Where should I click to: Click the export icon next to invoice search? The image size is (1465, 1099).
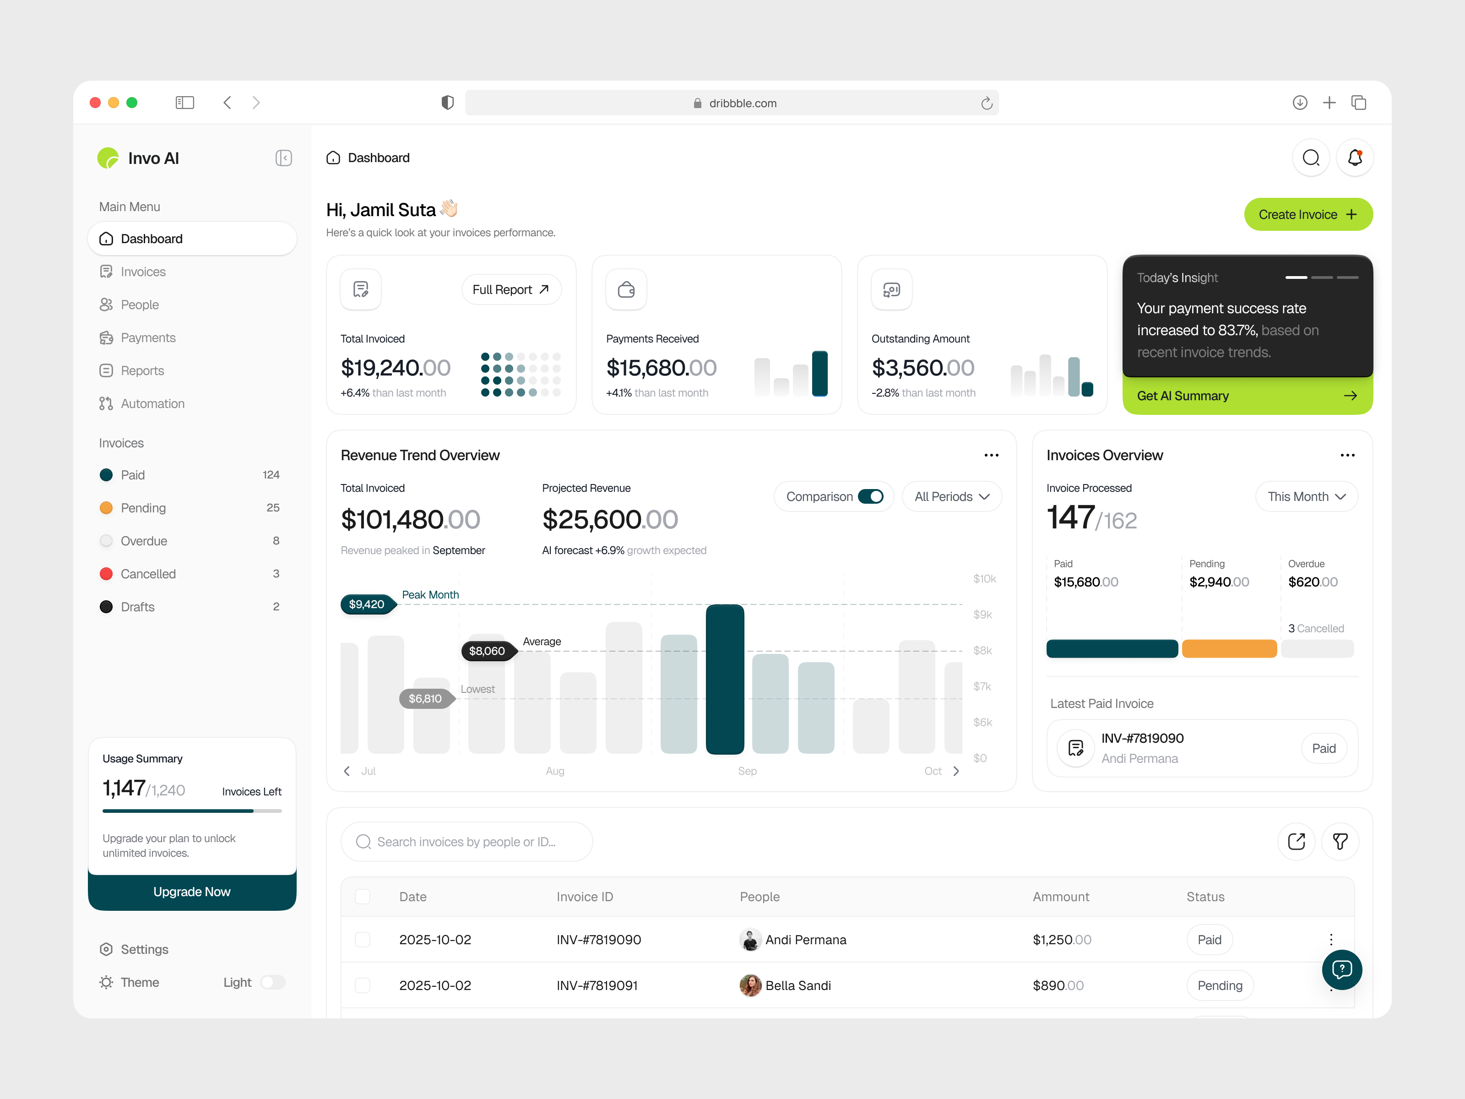coord(1297,841)
